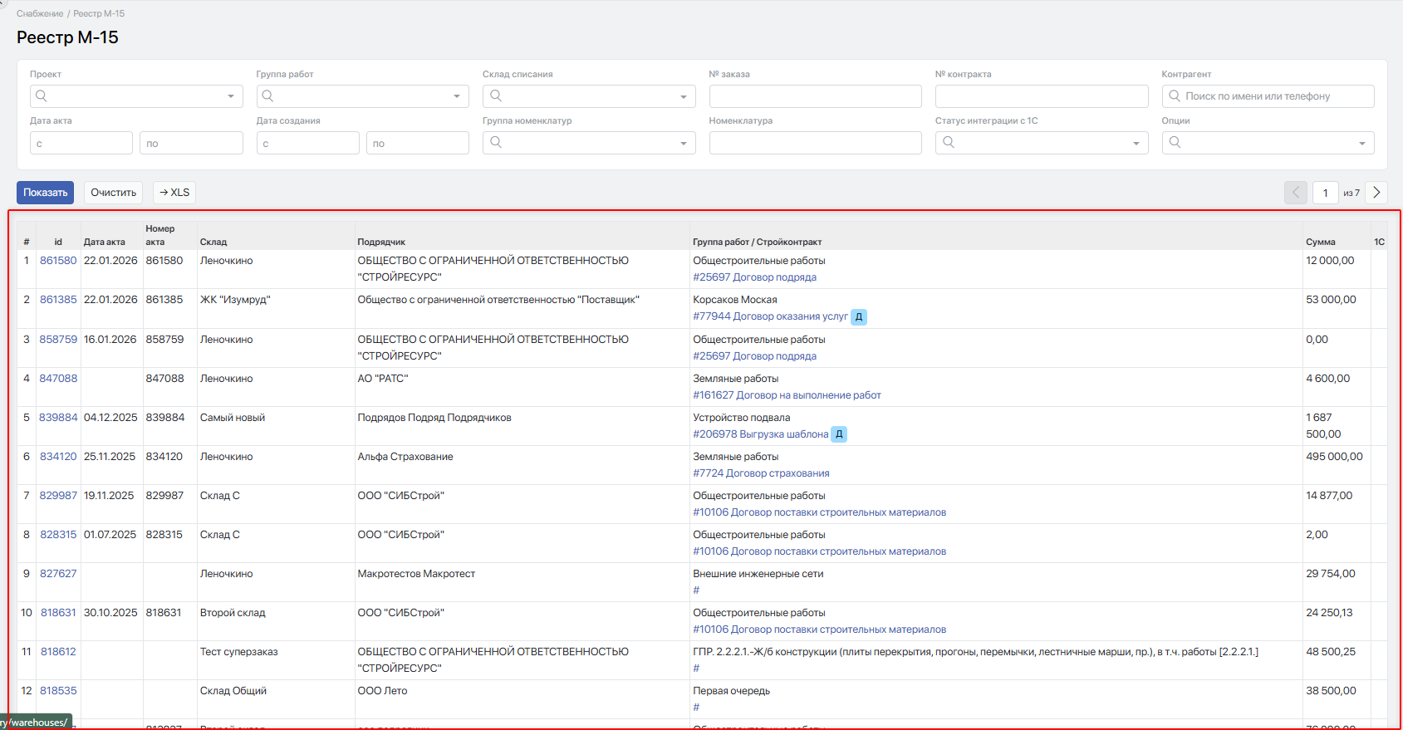Export the registry using XLS button

tap(174, 193)
